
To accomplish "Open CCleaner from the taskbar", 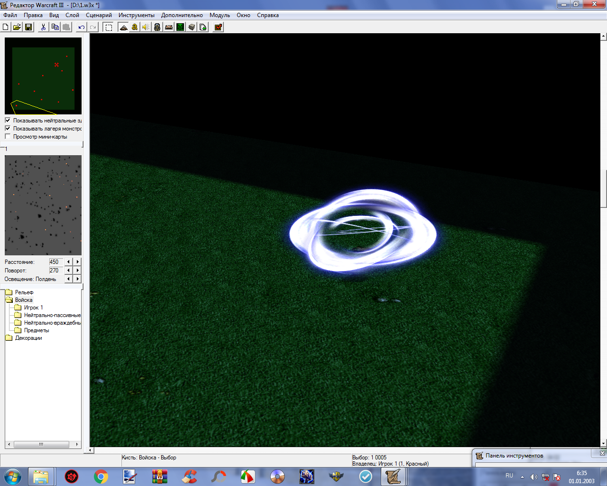I will pyautogui.click(x=189, y=477).
